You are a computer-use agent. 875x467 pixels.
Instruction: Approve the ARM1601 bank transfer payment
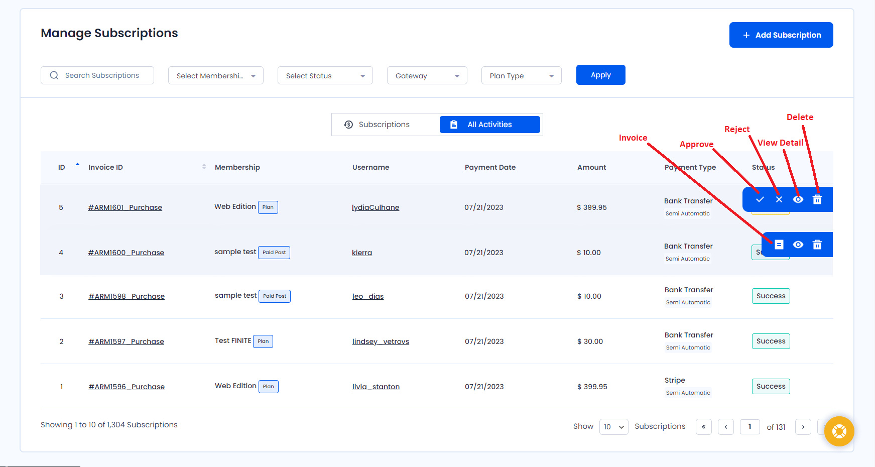760,199
